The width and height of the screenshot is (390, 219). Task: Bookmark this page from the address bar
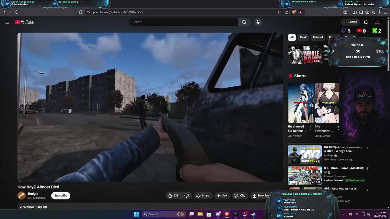coord(80,12)
